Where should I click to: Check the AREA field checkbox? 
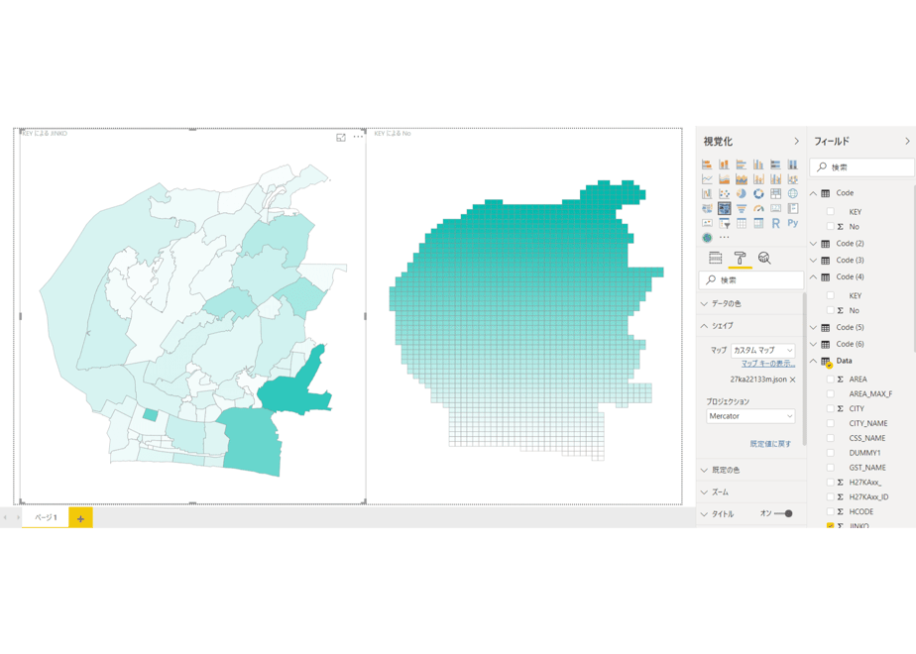click(830, 379)
